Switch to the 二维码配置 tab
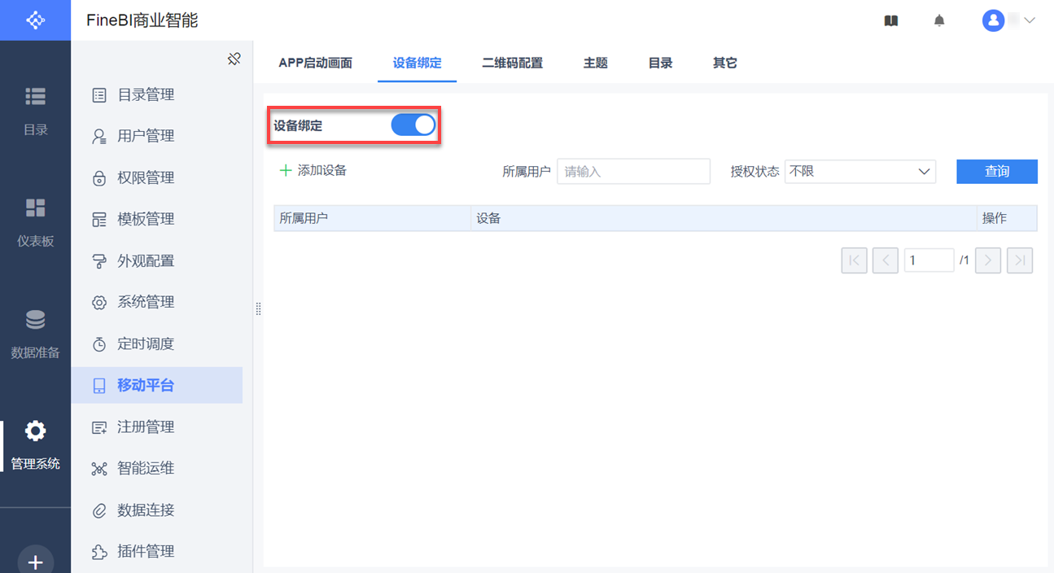The image size is (1054, 573). pyautogui.click(x=512, y=63)
